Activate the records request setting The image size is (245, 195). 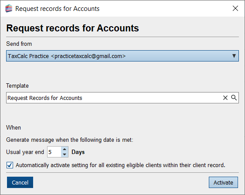pos(223,182)
